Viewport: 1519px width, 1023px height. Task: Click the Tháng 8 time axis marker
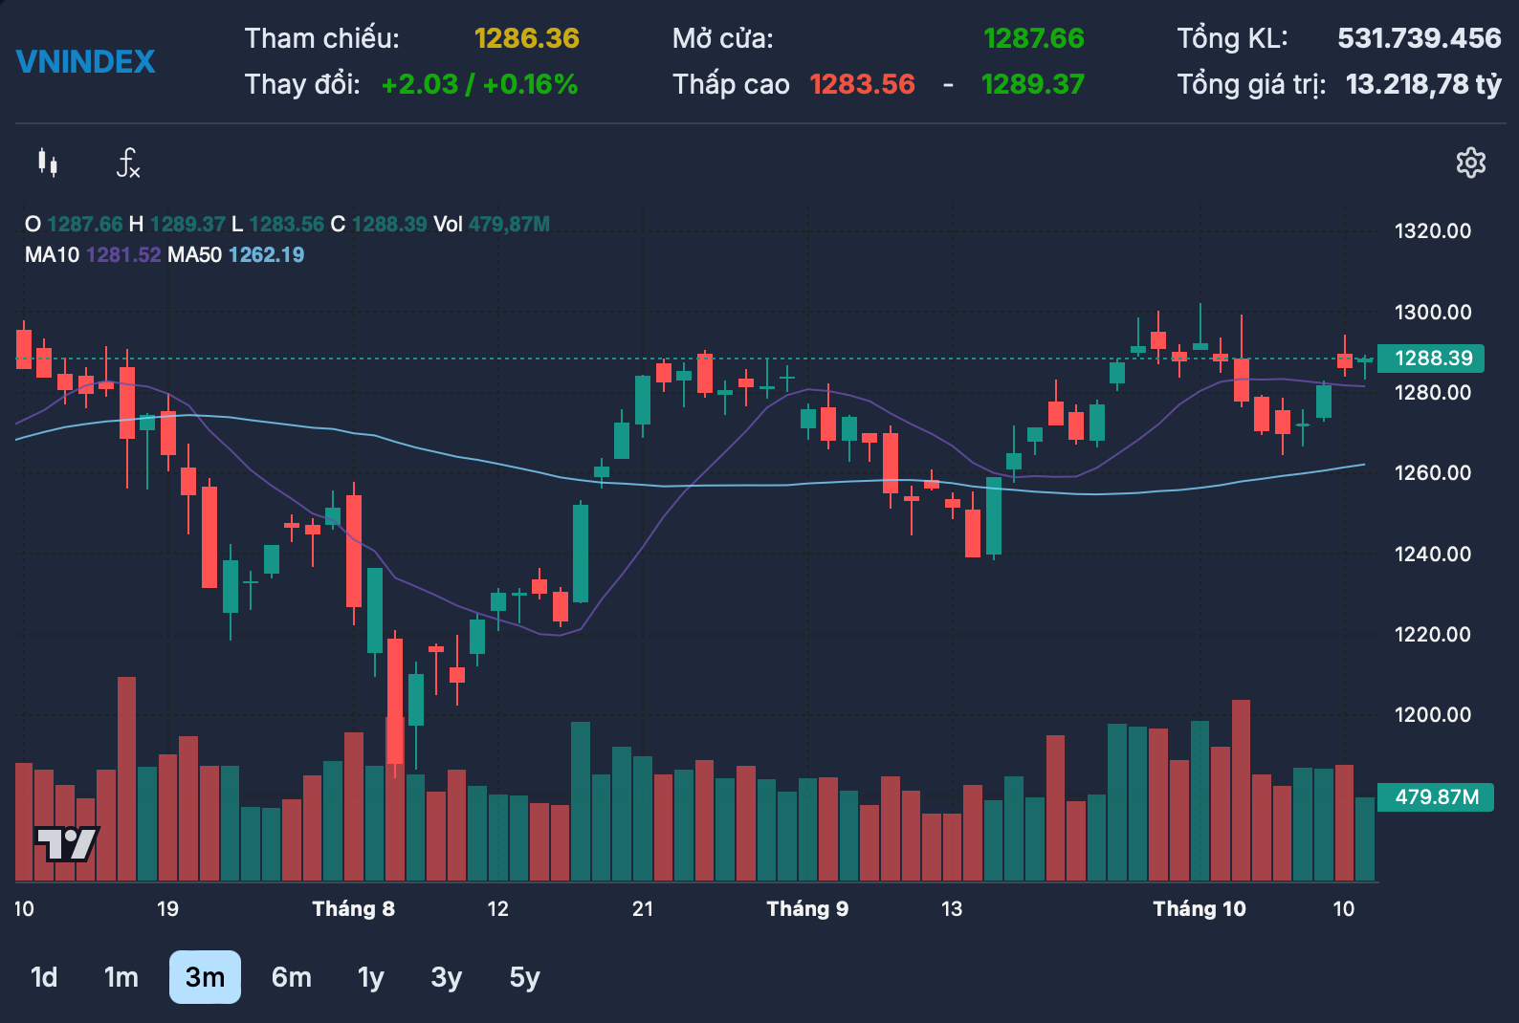[x=354, y=909]
